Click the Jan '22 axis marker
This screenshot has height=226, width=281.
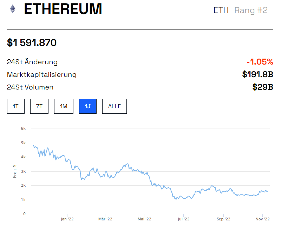pyautogui.click(x=67, y=219)
